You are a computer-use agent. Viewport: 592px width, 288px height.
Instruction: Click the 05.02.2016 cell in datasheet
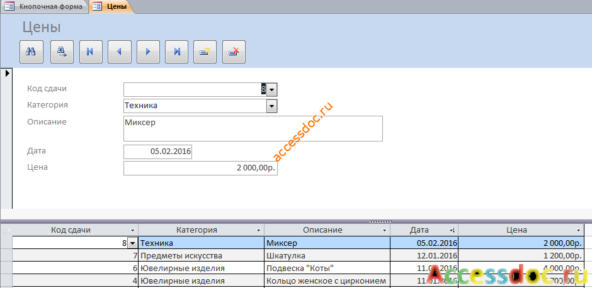(424, 243)
